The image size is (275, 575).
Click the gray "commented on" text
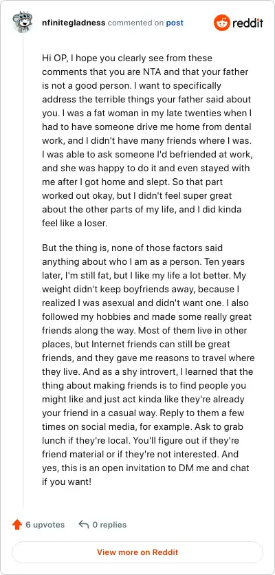pos(135,23)
